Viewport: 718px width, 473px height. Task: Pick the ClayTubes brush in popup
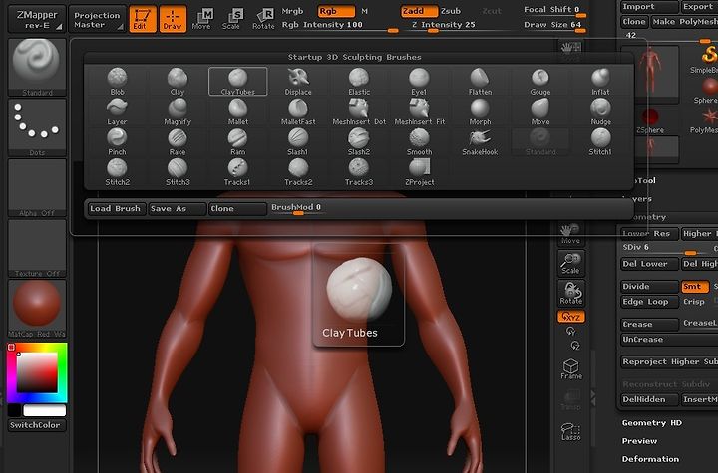[x=237, y=82]
